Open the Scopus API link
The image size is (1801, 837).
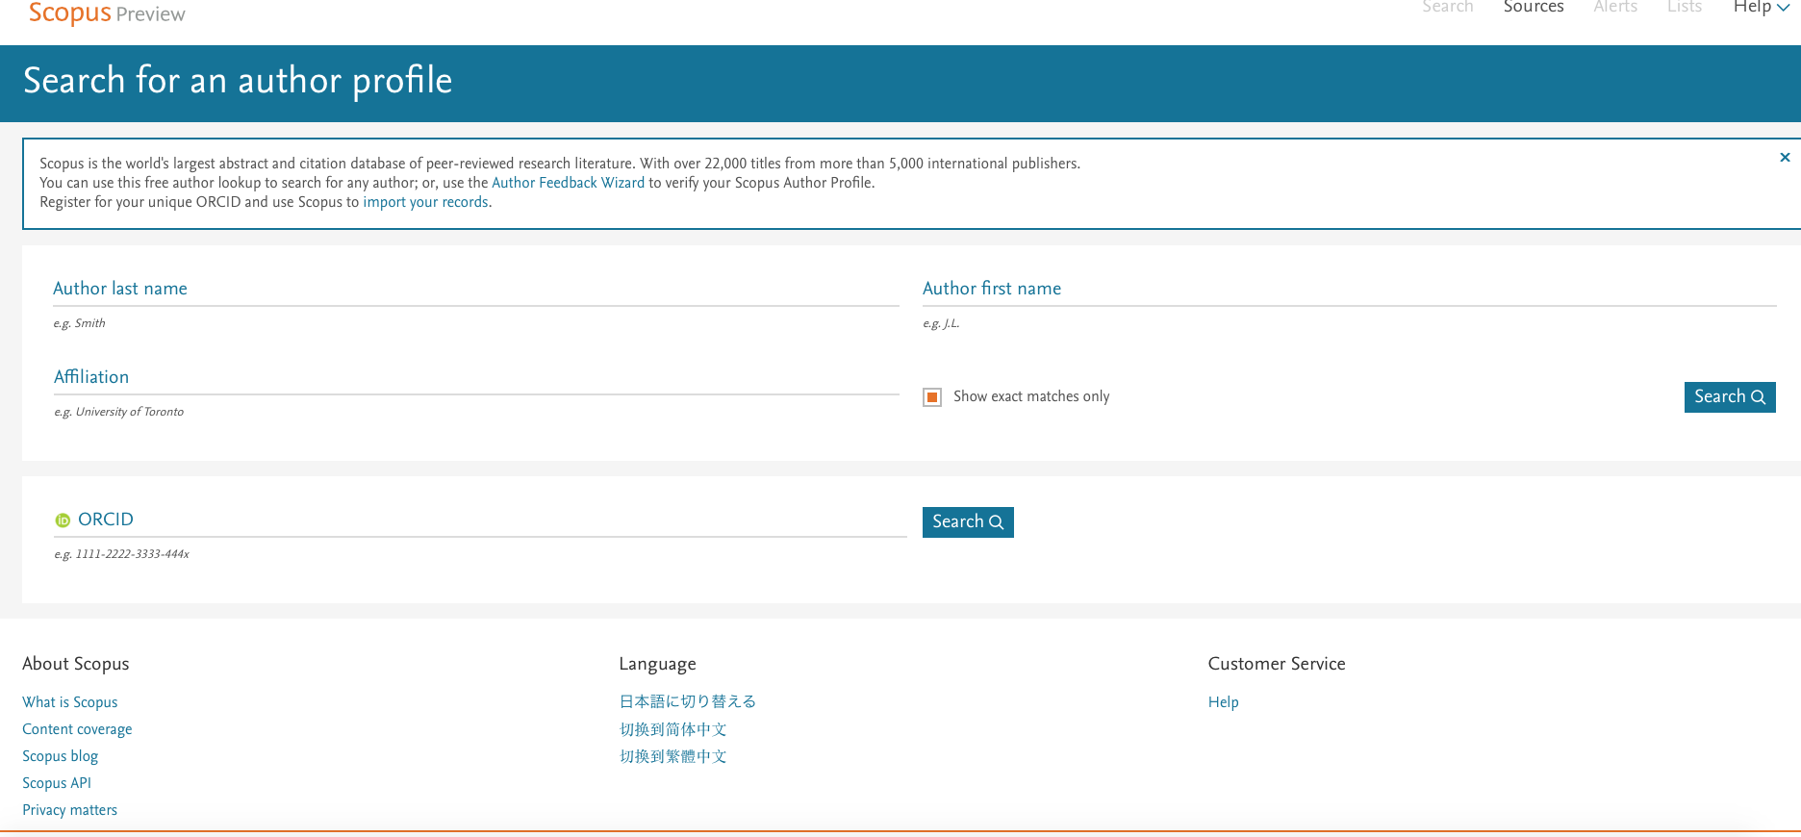pos(57,783)
